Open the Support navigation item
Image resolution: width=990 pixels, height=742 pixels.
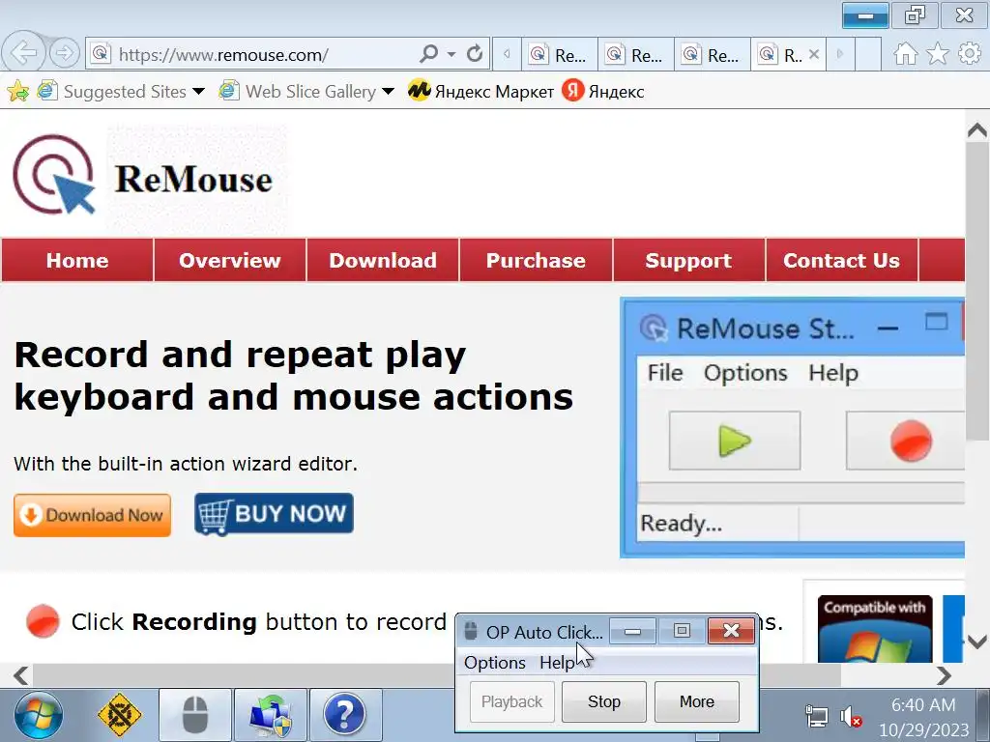(688, 260)
